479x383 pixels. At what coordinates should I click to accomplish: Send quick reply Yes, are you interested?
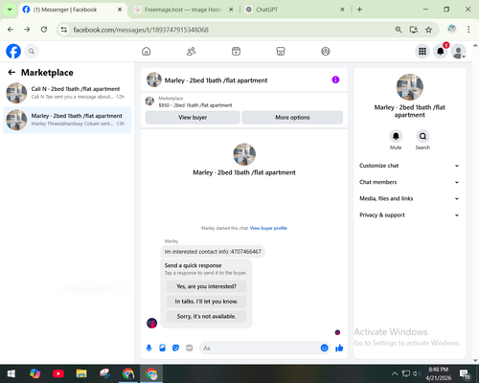pyautogui.click(x=206, y=286)
